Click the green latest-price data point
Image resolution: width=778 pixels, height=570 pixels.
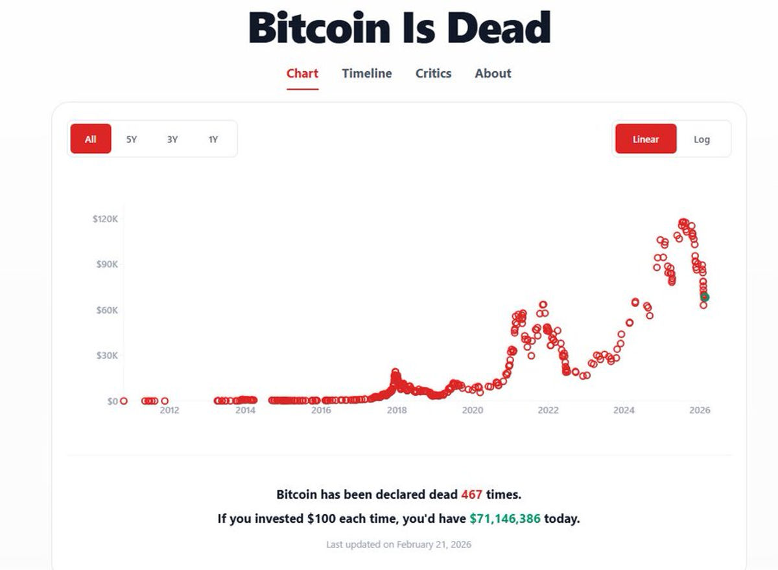(705, 297)
